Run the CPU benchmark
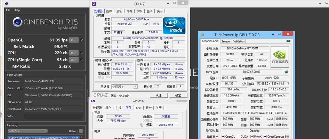329x139 pixels. [74, 53]
